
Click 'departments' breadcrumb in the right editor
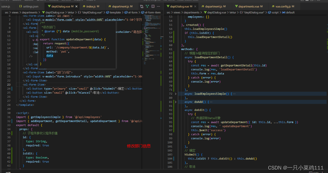192,13
